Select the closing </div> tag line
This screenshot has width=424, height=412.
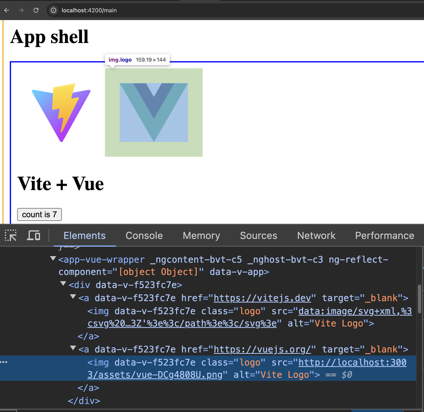pyautogui.click(x=84, y=401)
